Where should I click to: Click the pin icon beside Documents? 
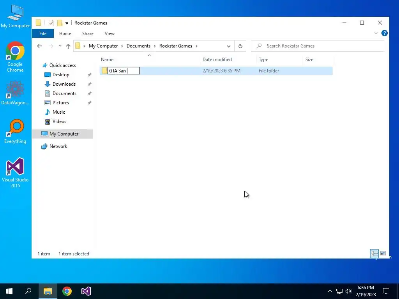[x=89, y=93]
